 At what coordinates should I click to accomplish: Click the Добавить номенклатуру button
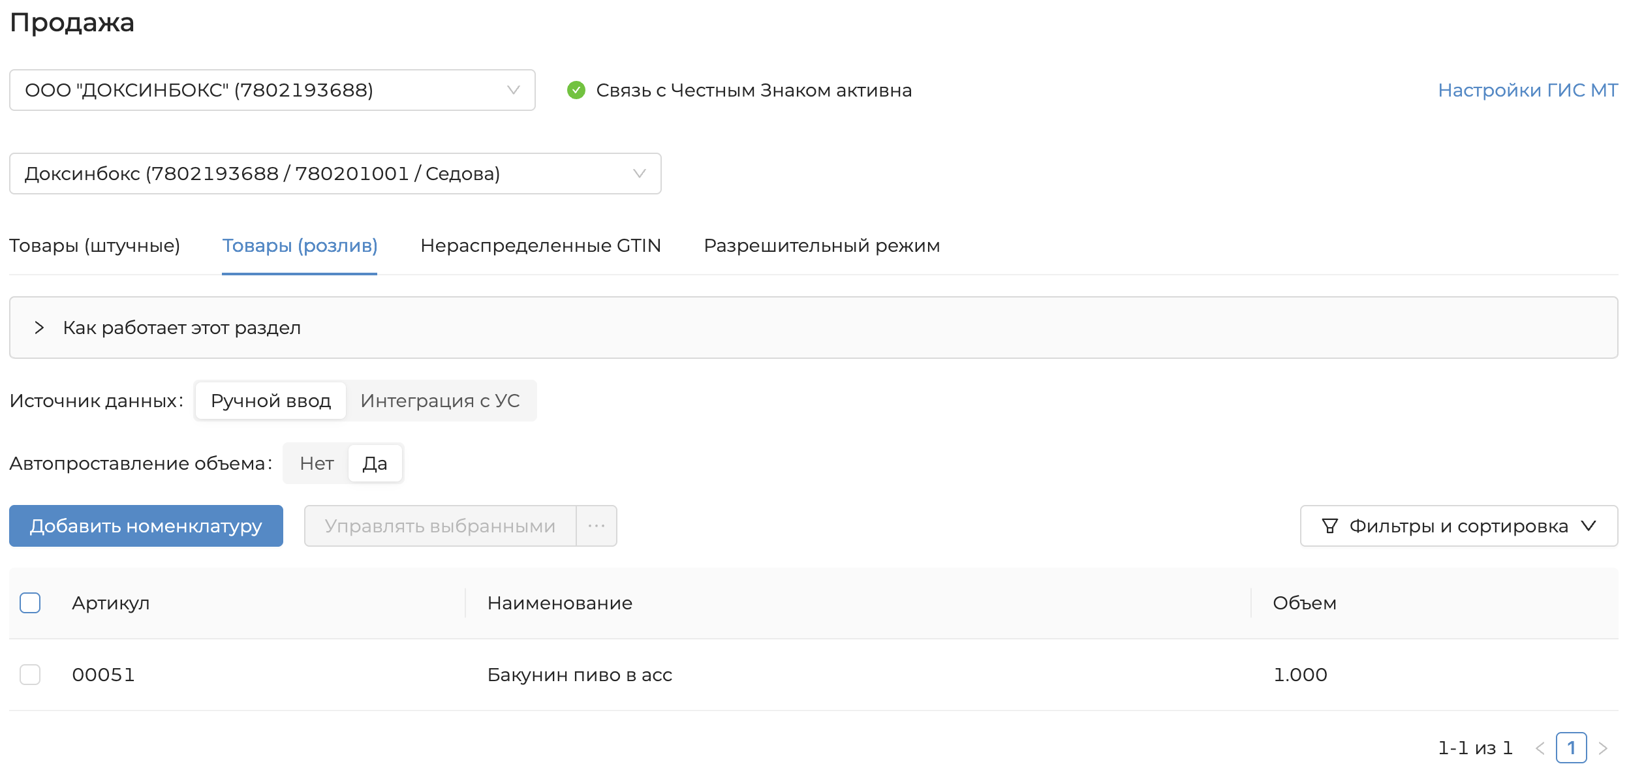[x=146, y=526]
